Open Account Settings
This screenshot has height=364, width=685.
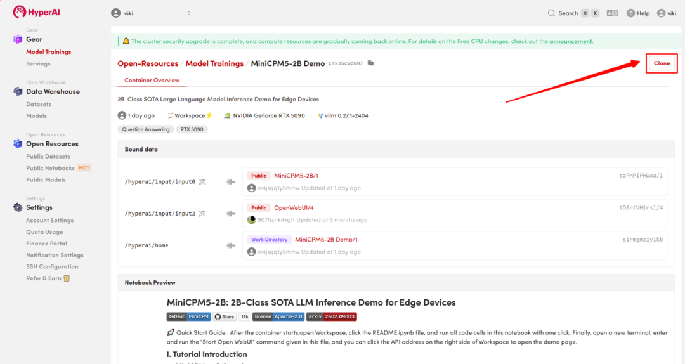[50, 220]
